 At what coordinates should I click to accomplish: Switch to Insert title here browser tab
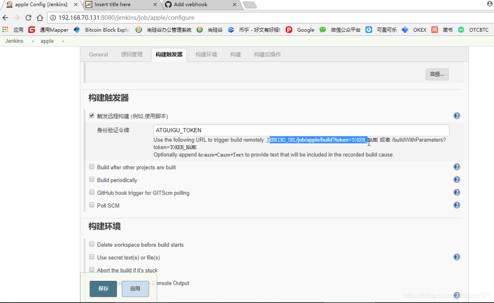[x=121, y=5]
